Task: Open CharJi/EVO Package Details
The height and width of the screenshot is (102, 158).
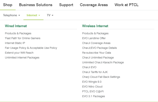Action: click(99, 48)
